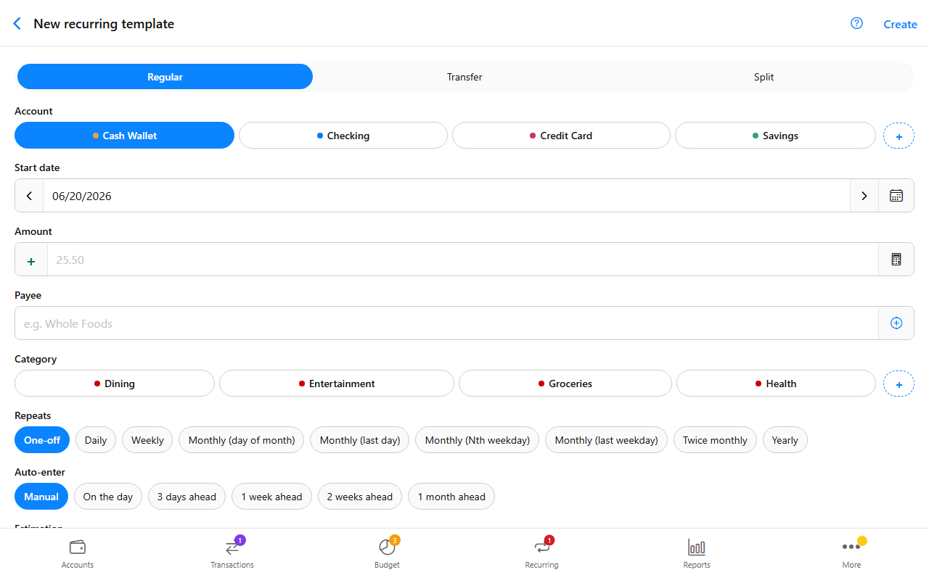Add a new account with the plus icon
The image size is (929, 580).
(x=899, y=136)
